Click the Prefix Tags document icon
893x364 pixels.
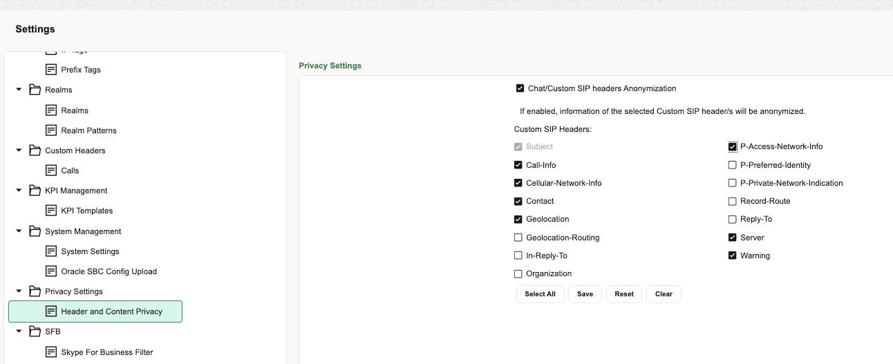[x=51, y=70]
